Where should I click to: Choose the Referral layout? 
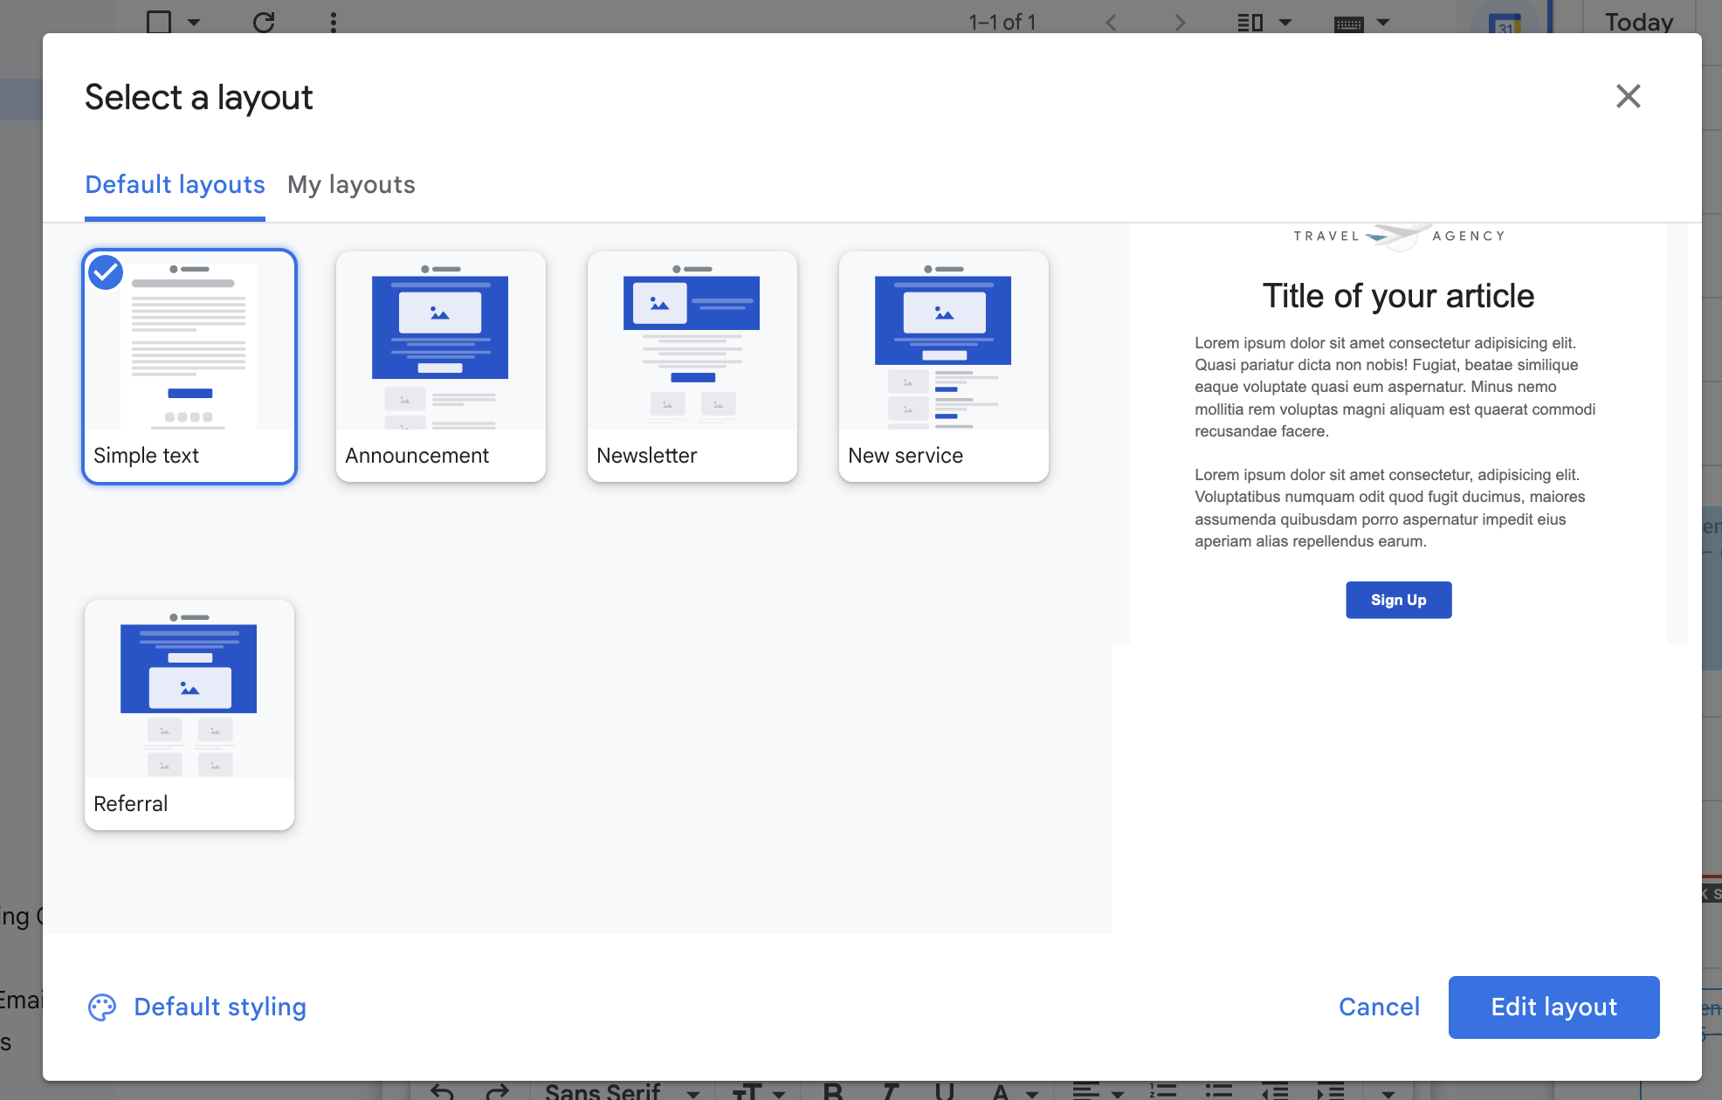point(189,715)
